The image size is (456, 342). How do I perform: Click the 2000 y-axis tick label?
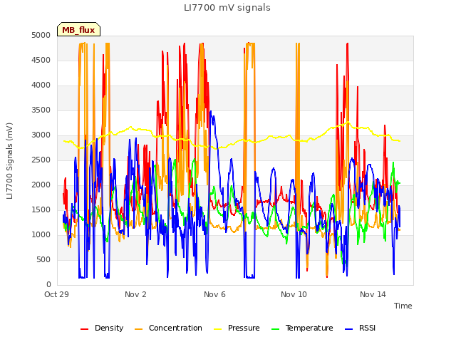pyautogui.click(x=41, y=185)
